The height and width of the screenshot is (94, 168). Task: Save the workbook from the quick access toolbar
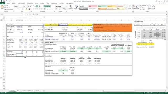coord(4,1)
